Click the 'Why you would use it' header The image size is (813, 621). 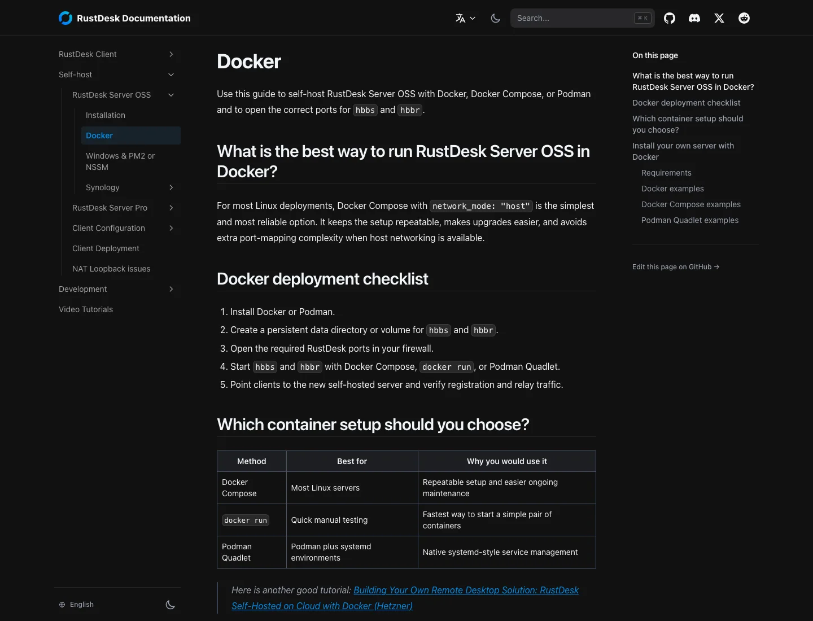(507, 461)
